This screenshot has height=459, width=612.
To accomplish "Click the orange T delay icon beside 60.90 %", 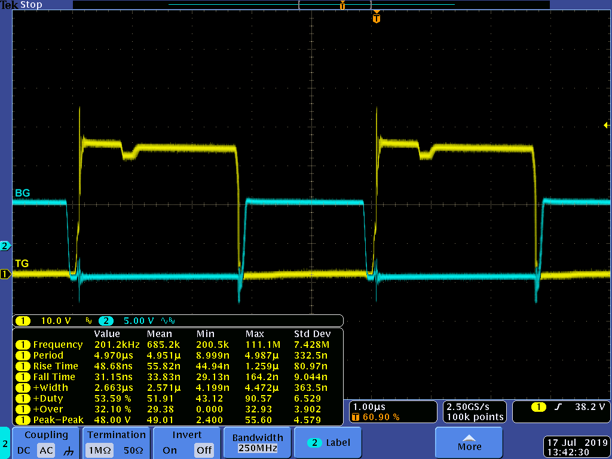I will 356,417.
